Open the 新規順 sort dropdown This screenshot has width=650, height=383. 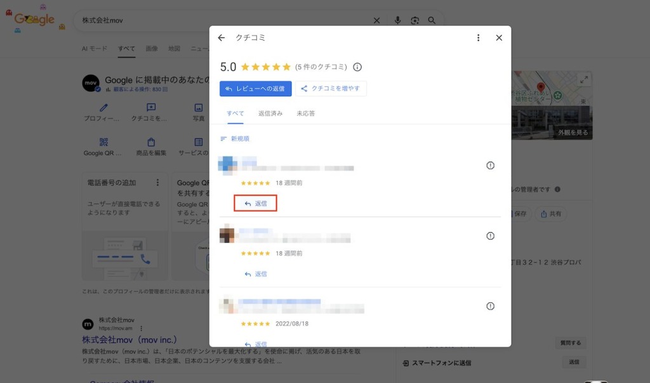tap(235, 139)
